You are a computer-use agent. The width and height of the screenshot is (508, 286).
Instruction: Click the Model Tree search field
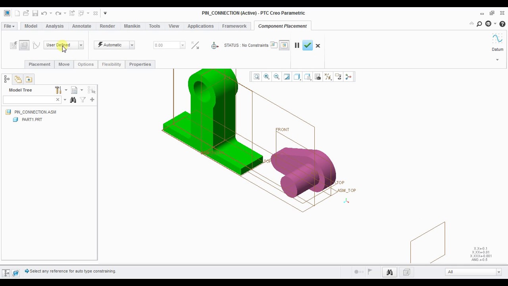click(x=29, y=100)
